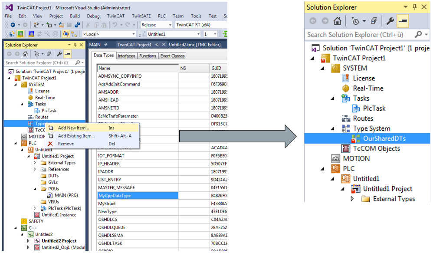Click the Redo toolbar icon
The height and width of the screenshot is (253, 433).
(x=128, y=25)
